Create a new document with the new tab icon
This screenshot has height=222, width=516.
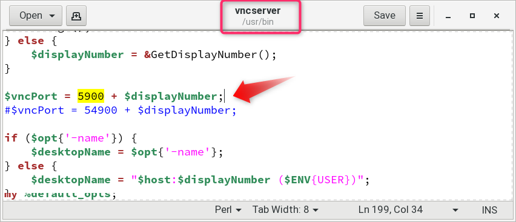[76, 16]
